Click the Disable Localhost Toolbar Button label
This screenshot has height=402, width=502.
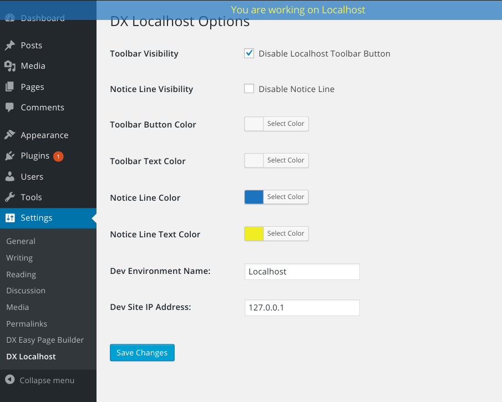coord(324,54)
